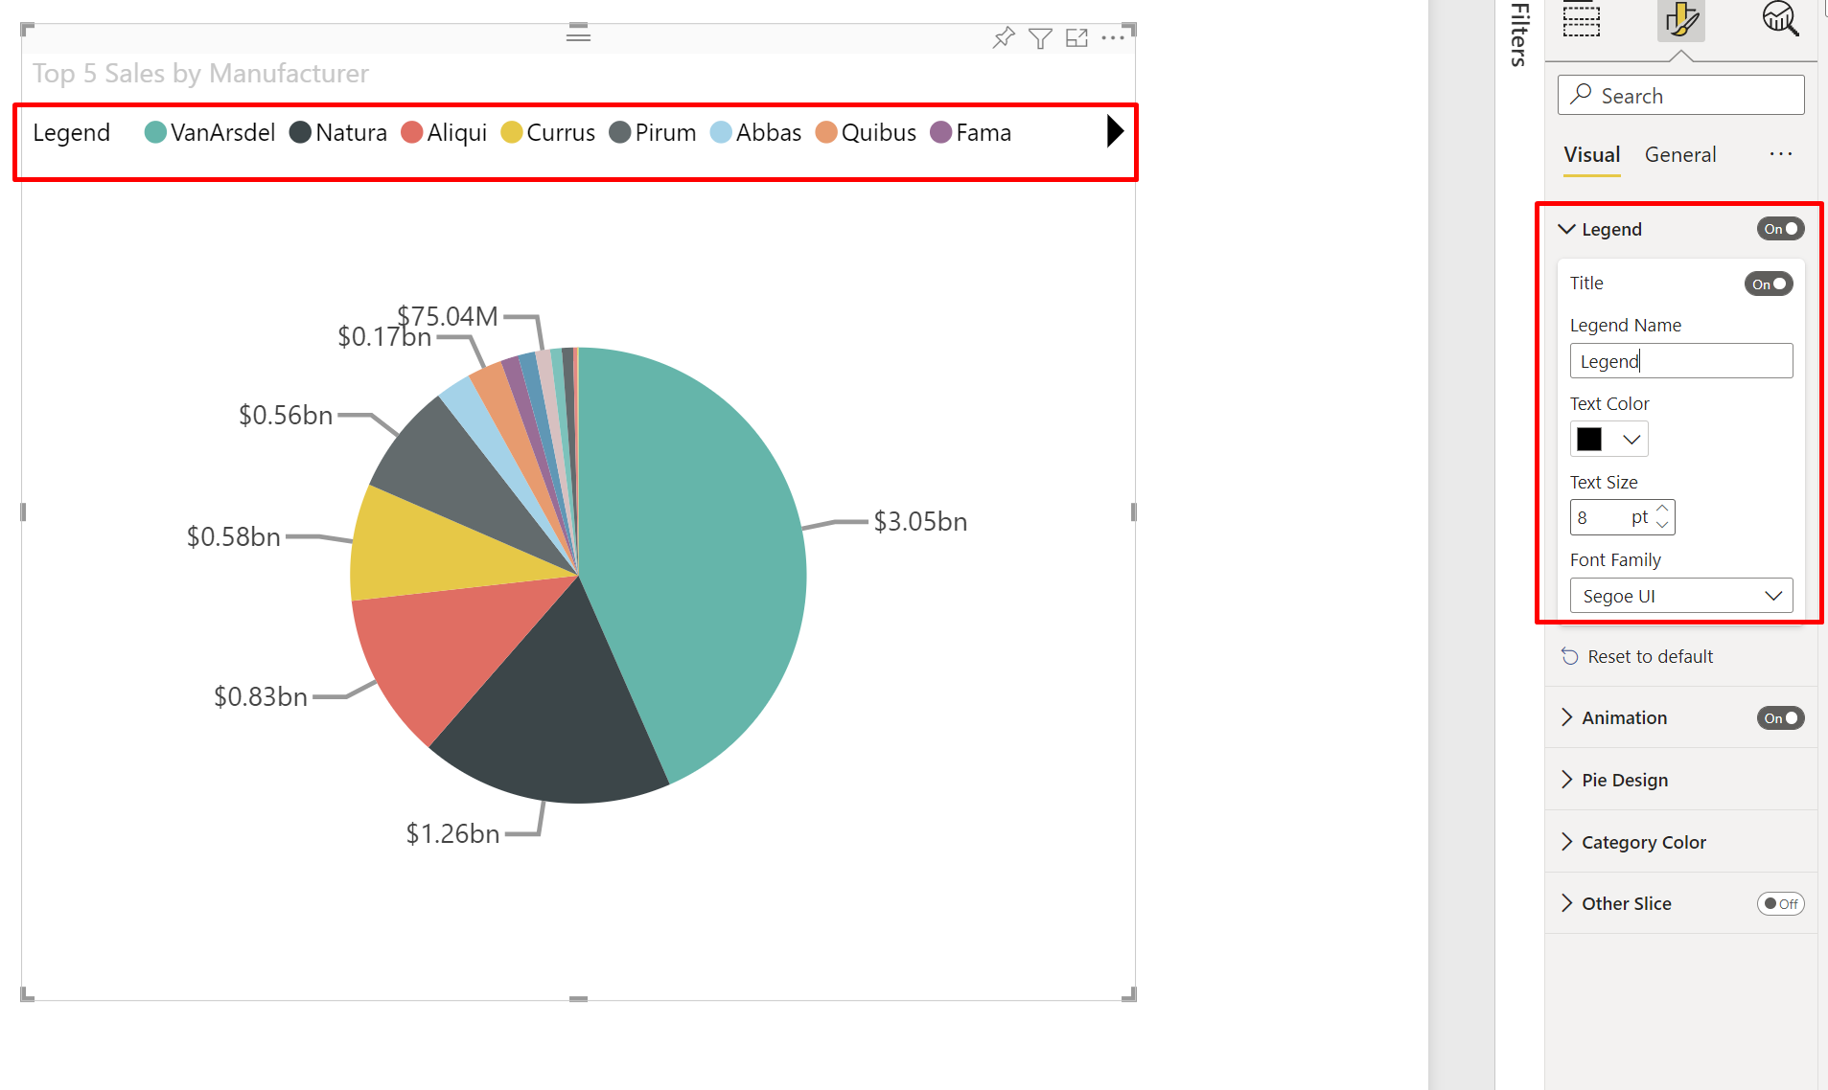Disable the legend Title toggle
The image size is (1828, 1090).
(x=1768, y=284)
